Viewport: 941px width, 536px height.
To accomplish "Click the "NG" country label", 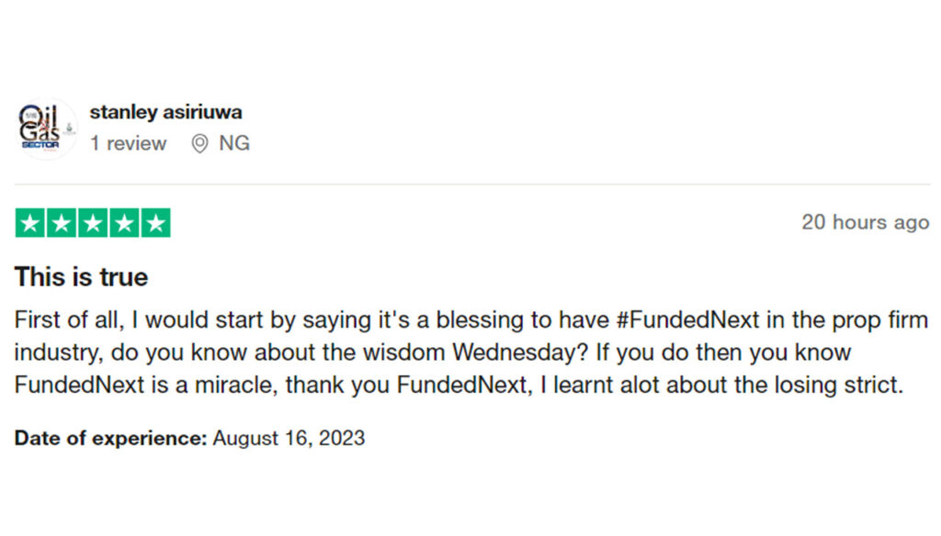I will pos(234,143).
